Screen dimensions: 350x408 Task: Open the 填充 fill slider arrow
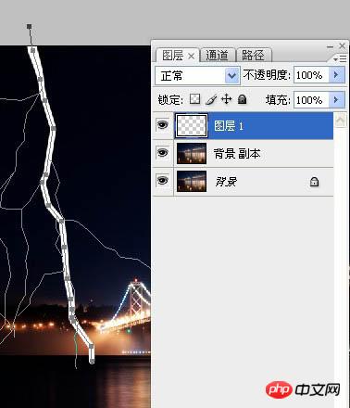point(336,100)
